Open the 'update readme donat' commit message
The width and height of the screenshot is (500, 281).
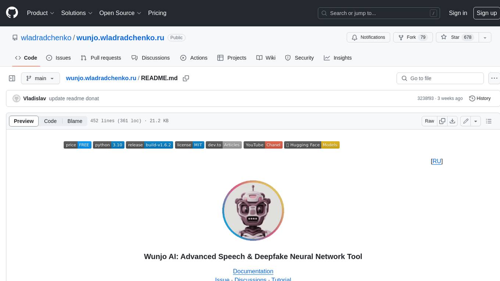tap(74, 99)
